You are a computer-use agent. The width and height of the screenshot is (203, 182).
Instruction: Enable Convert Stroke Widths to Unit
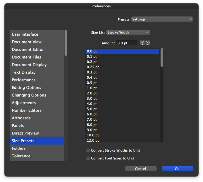point(88,151)
